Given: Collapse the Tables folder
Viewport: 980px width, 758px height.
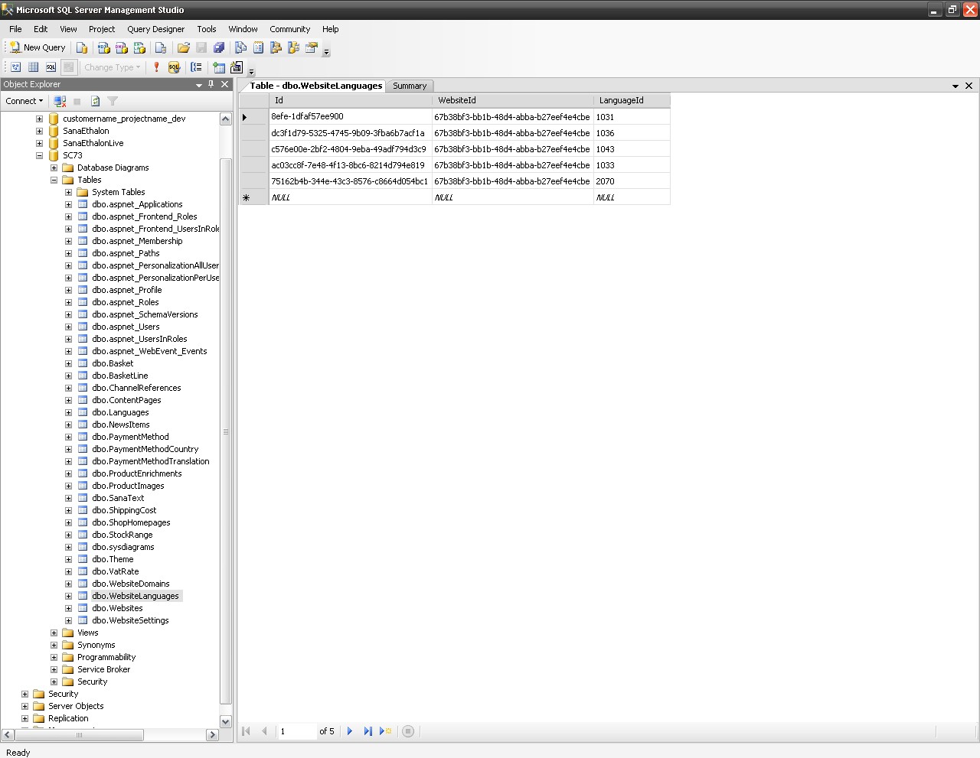Looking at the screenshot, I should (x=54, y=180).
